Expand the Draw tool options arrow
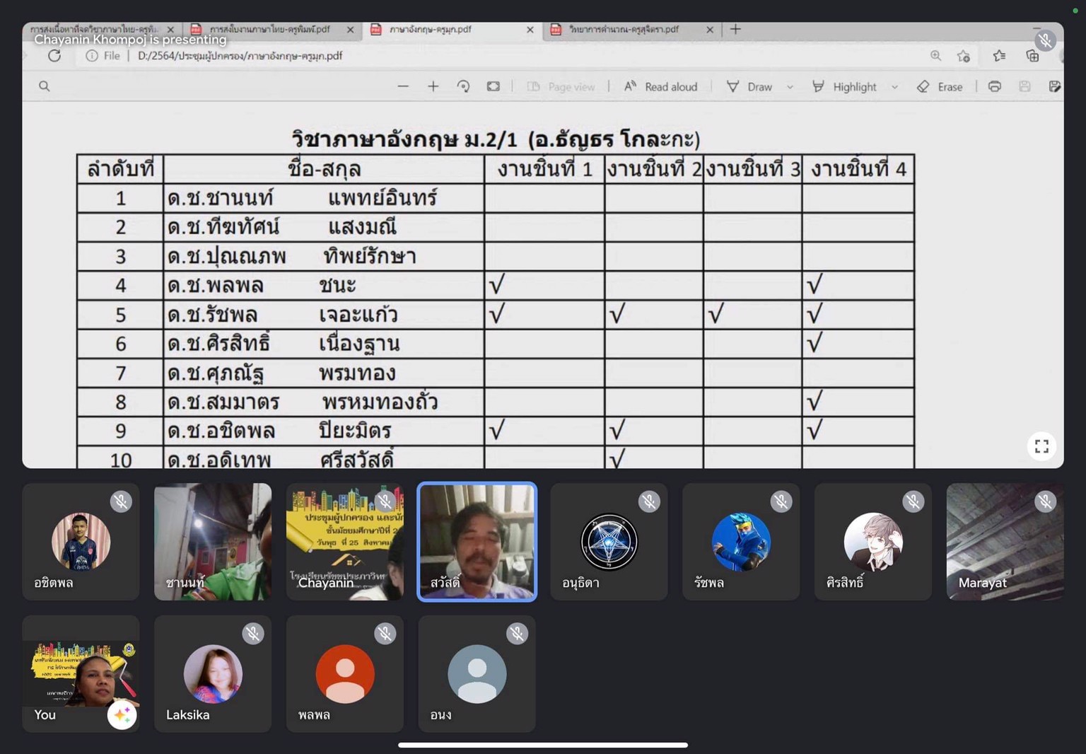Viewport: 1086px width, 754px height. [x=790, y=87]
